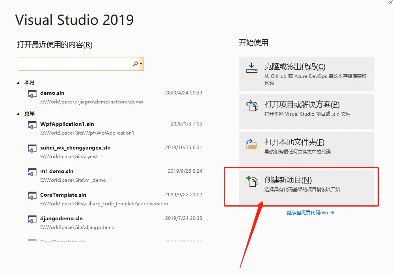Viewport: 393px width, 275px height.
Task: Click 打开项目或解决方案(P) button
Action: point(306,112)
